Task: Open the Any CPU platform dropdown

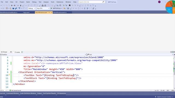Action: click(43, 8)
